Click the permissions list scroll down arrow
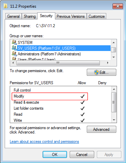The image size is (126, 163). point(114,120)
